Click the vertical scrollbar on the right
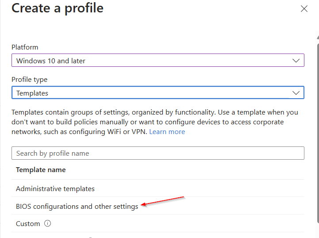This screenshot has width=319, height=238. (x=317, y=133)
